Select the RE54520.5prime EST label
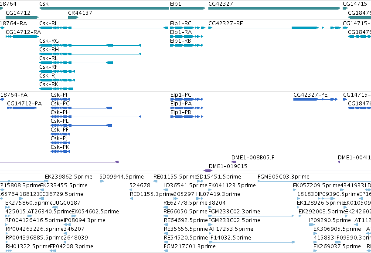The height and width of the screenshot is (253, 371). point(186,238)
